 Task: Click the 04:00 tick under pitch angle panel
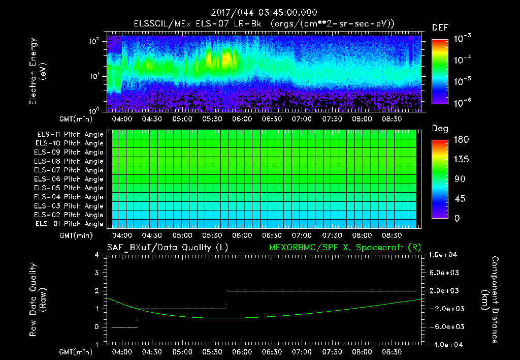[x=122, y=235]
